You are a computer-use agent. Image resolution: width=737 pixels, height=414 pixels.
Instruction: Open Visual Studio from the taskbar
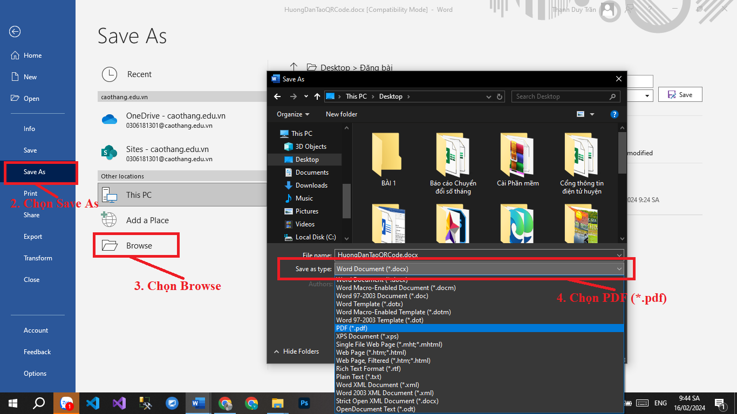119,403
